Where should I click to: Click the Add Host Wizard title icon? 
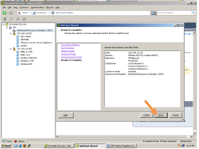pos(58,25)
